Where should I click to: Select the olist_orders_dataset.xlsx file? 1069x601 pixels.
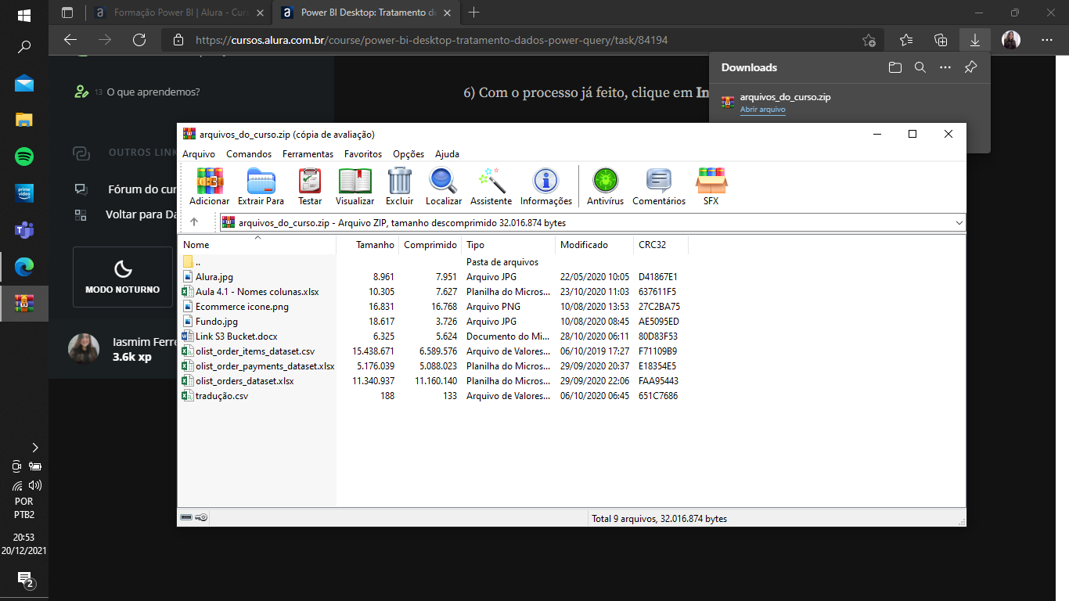(434, 381)
